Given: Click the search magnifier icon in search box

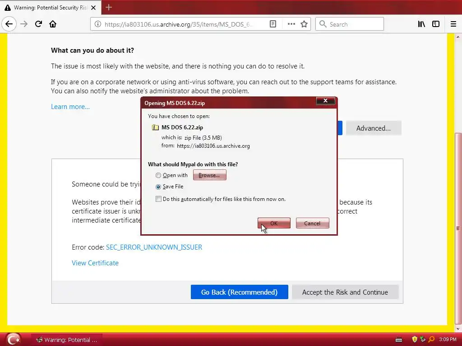Looking at the screenshot, I should [x=323, y=24].
